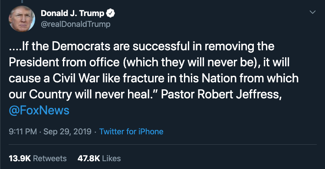Click the text 'President from office'
The image size is (325, 169).
64,62
